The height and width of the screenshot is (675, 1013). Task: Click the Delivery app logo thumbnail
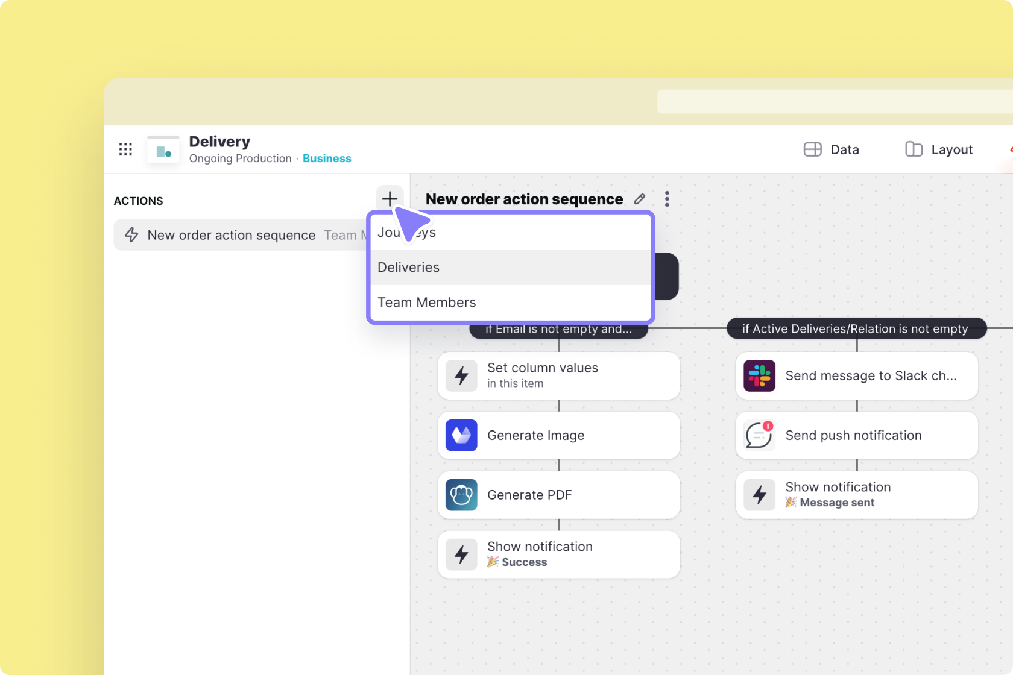pyautogui.click(x=163, y=150)
